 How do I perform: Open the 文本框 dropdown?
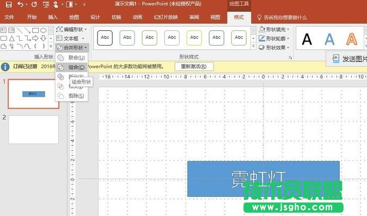(70, 38)
